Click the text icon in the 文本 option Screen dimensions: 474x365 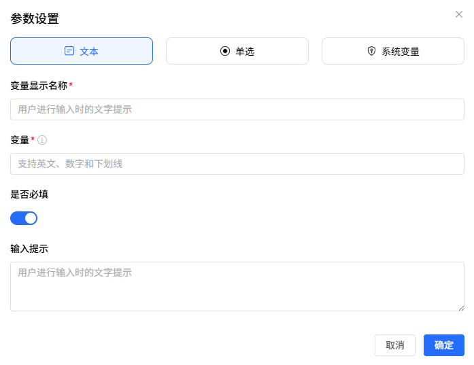click(69, 51)
